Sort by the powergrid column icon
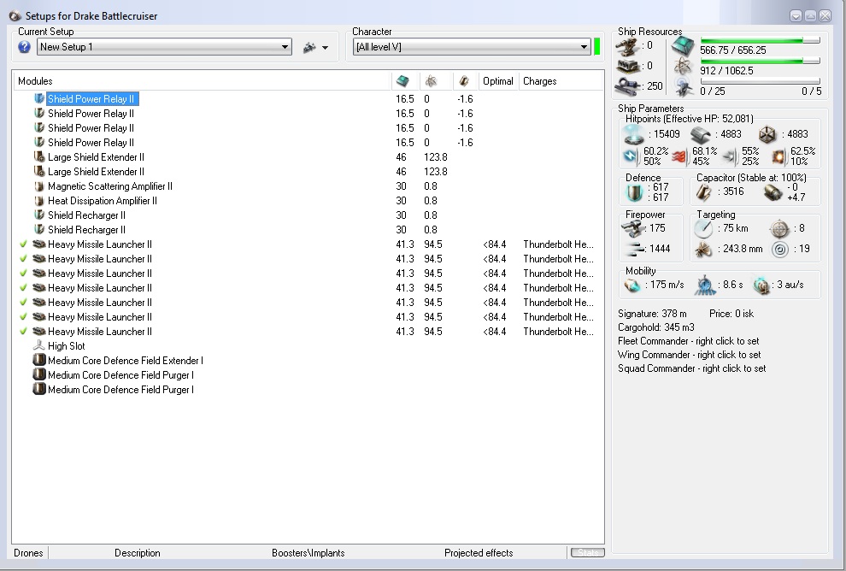846x571 pixels. coord(432,81)
